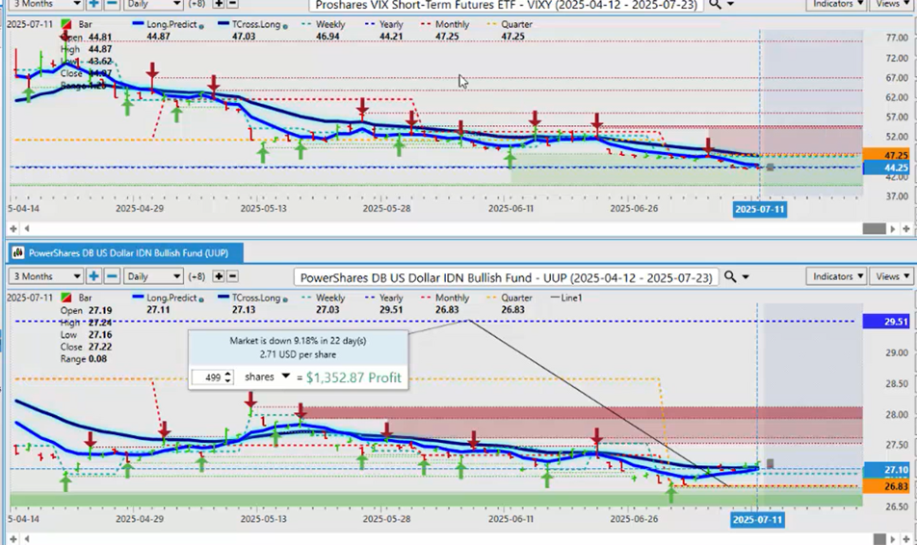
Task: Open the Indicators menu in the UUP chart
Action: [837, 277]
